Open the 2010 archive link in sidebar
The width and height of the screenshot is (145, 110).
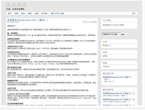(105, 56)
